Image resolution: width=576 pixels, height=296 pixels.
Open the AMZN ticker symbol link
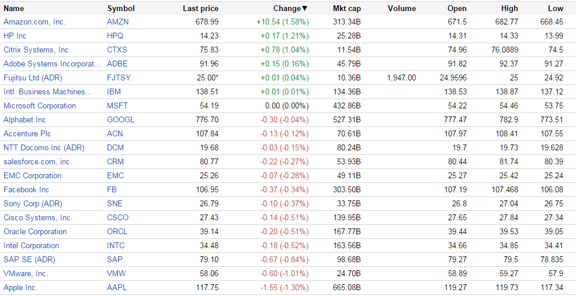click(117, 22)
